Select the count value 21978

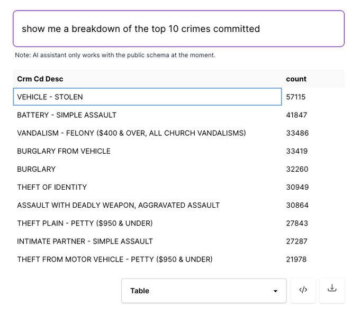(296, 259)
